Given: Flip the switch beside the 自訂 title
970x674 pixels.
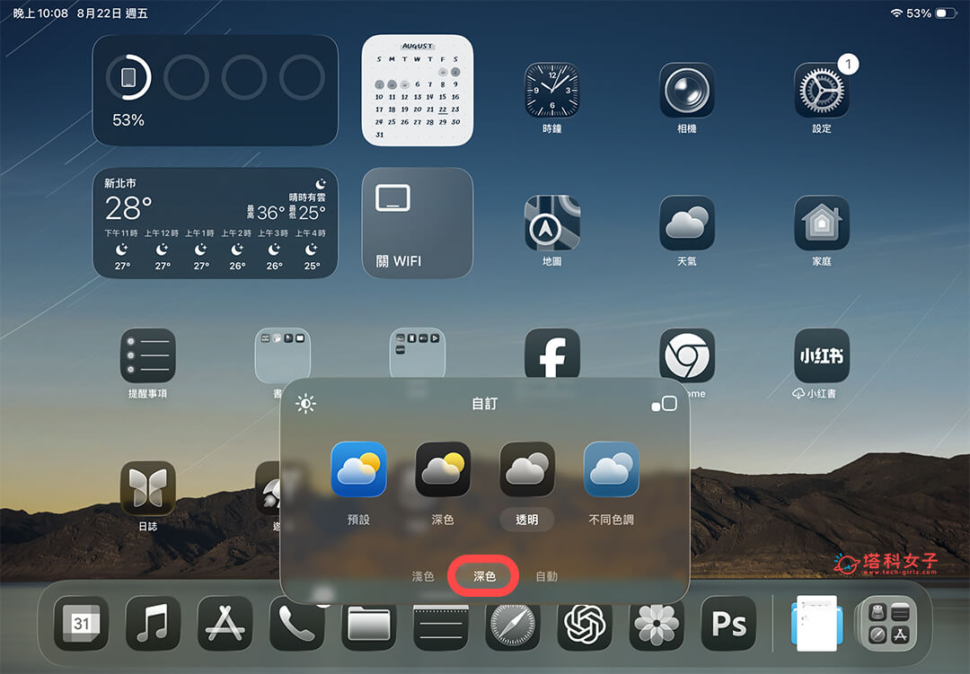Looking at the screenshot, I should [x=666, y=404].
